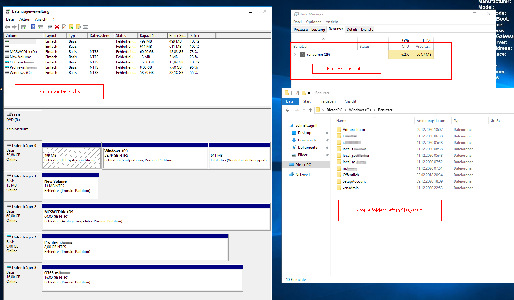Click the disk with magnifier toolbar icon
Image resolution: width=514 pixels, height=300 pixels.
[49, 27]
